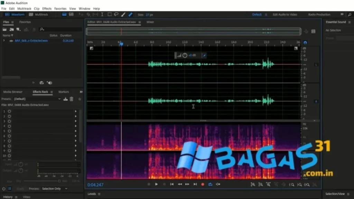Viewport: 354px width, 199px height.
Task: Open effect list arrow for slot 10
Action: point(76,156)
